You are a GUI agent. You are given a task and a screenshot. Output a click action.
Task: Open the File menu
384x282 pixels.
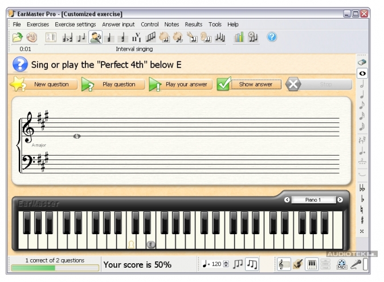(x=17, y=24)
